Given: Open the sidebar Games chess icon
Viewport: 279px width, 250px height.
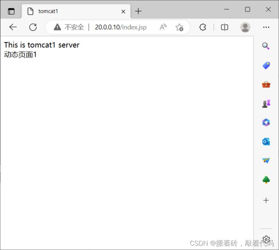Looking at the screenshot, I should click(x=266, y=104).
